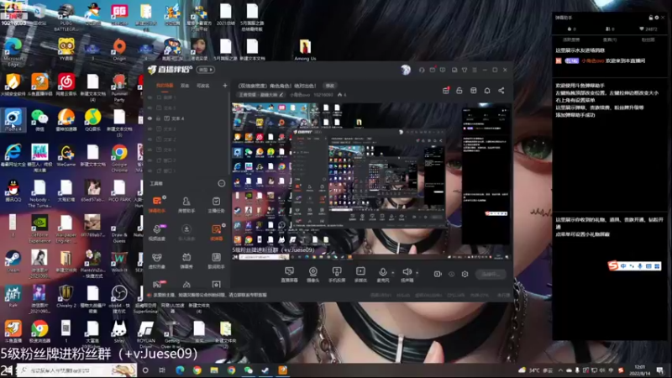Click the unlock padlock icon in stream header
The image size is (672, 378).
(459, 91)
